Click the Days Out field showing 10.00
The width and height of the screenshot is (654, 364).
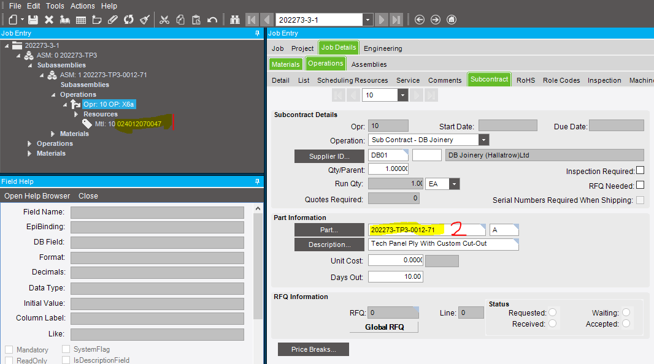tap(395, 276)
